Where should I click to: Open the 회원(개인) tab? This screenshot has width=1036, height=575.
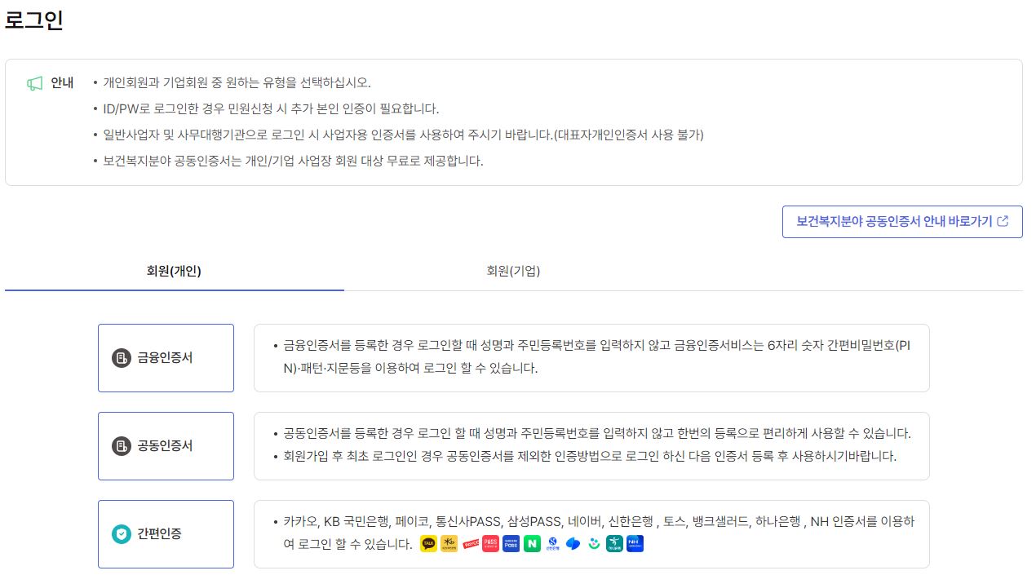(174, 272)
